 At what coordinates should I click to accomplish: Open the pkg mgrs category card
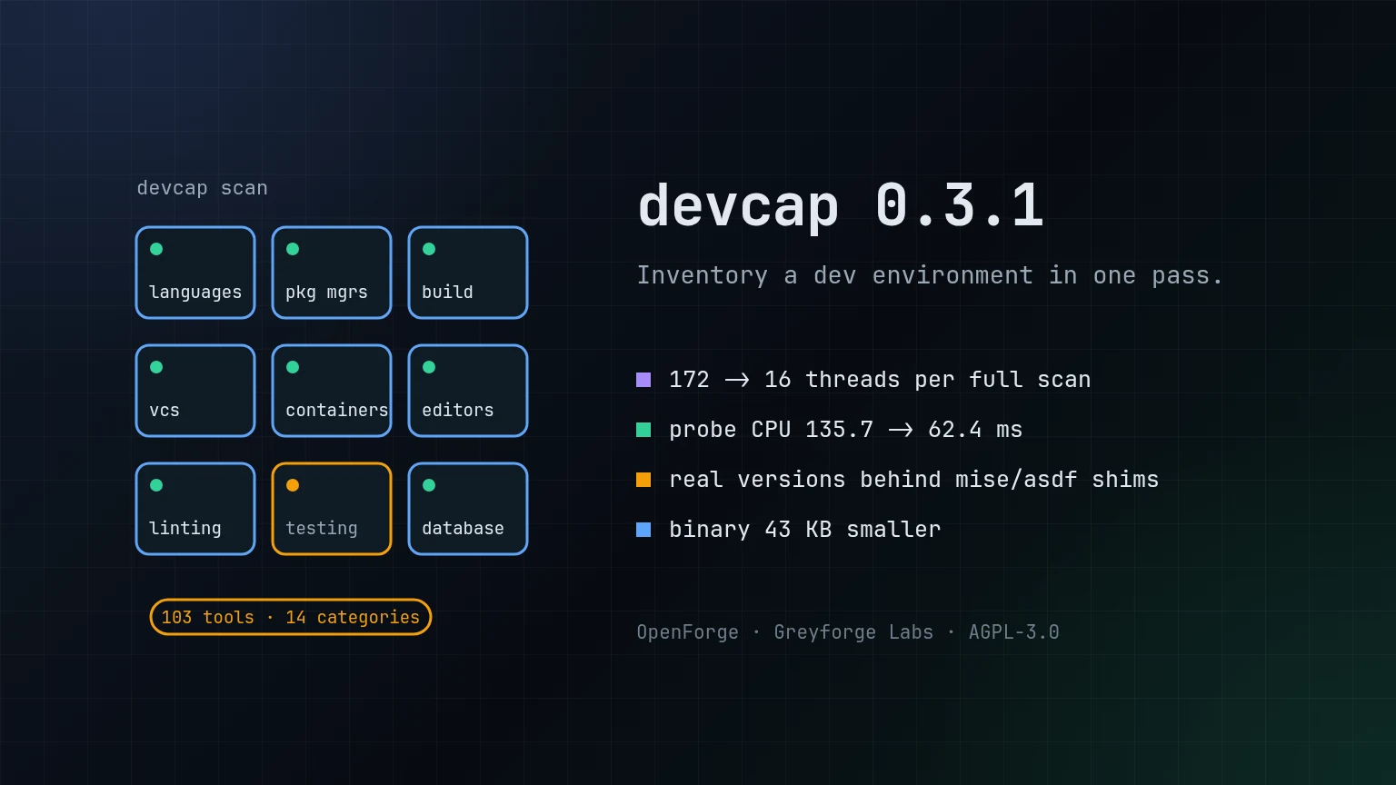(x=332, y=273)
